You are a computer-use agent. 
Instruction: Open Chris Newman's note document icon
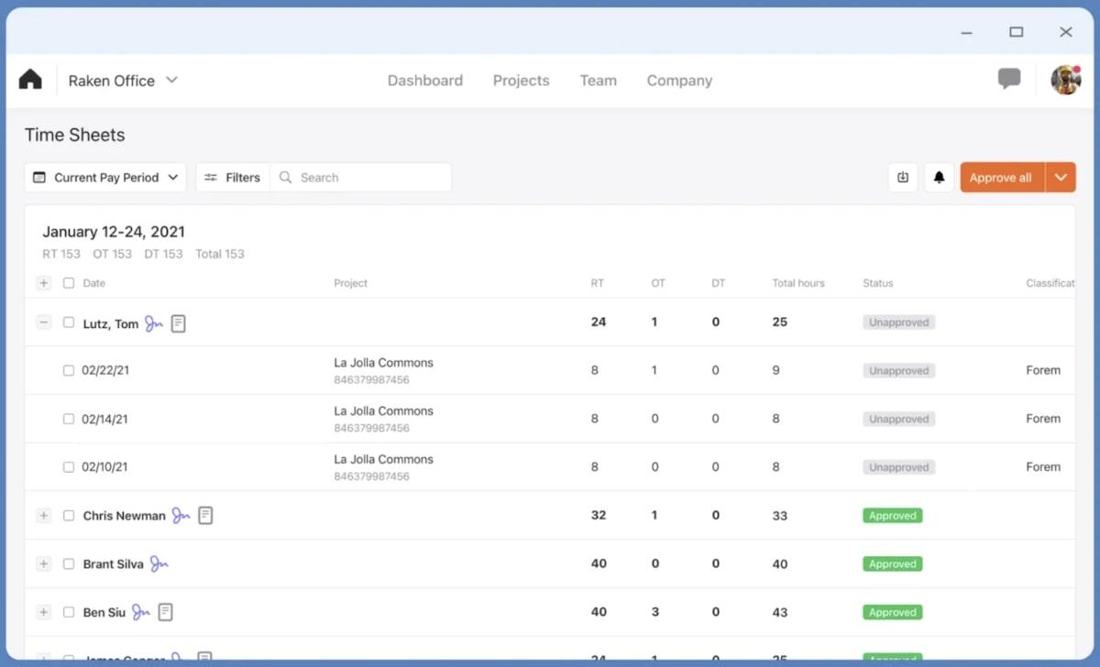pos(205,516)
